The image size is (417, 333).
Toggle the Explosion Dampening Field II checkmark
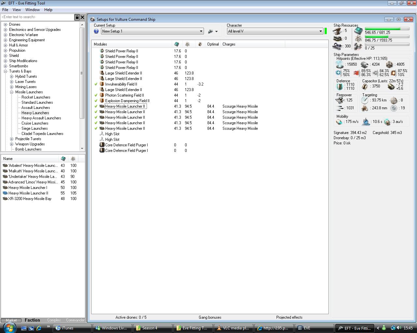click(96, 101)
